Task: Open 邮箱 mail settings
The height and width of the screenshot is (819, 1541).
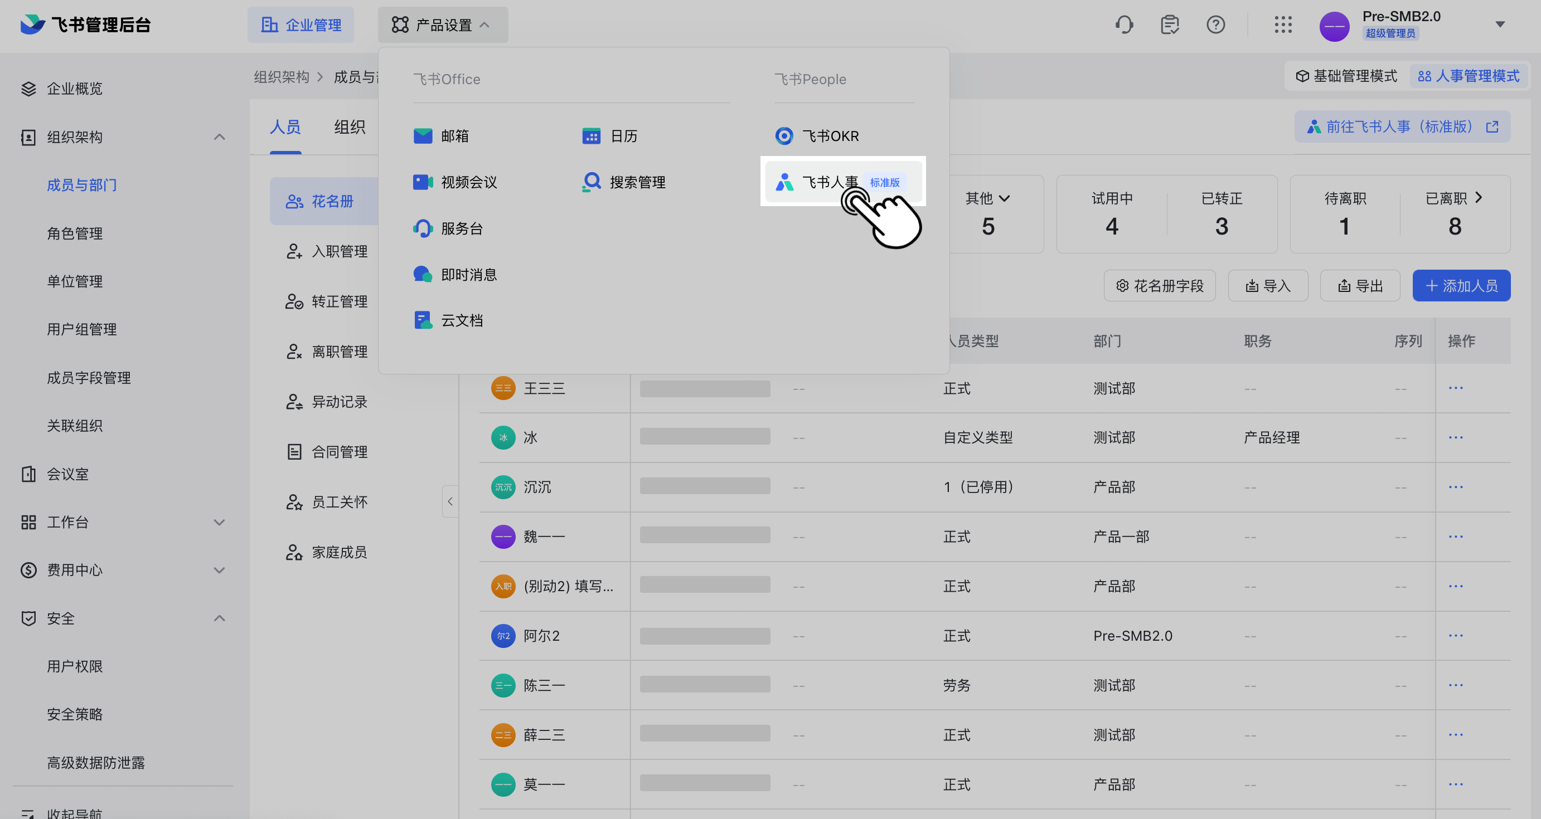Action: [x=441, y=136]
